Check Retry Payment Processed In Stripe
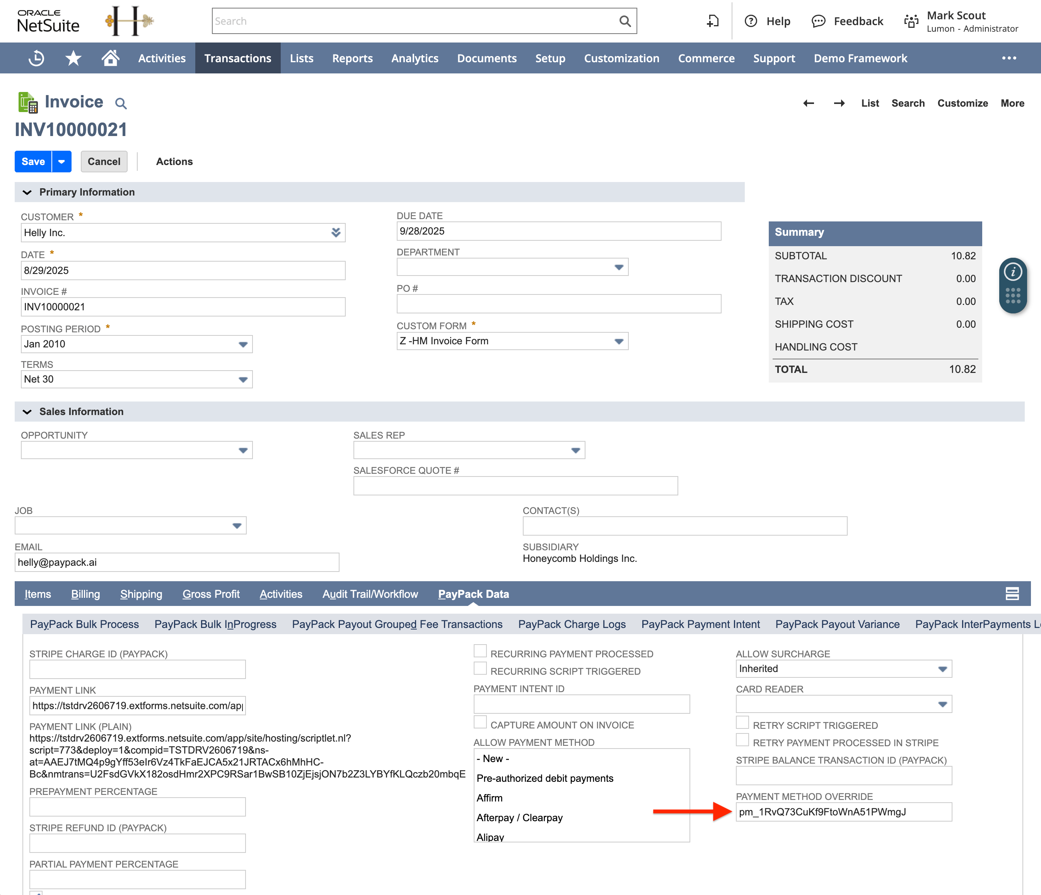 [x=742, y=739]
